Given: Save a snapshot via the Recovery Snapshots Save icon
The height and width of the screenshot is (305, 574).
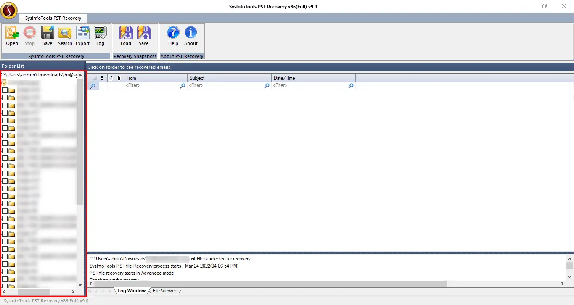Looking at the screenshot, I should pos(144,36).
